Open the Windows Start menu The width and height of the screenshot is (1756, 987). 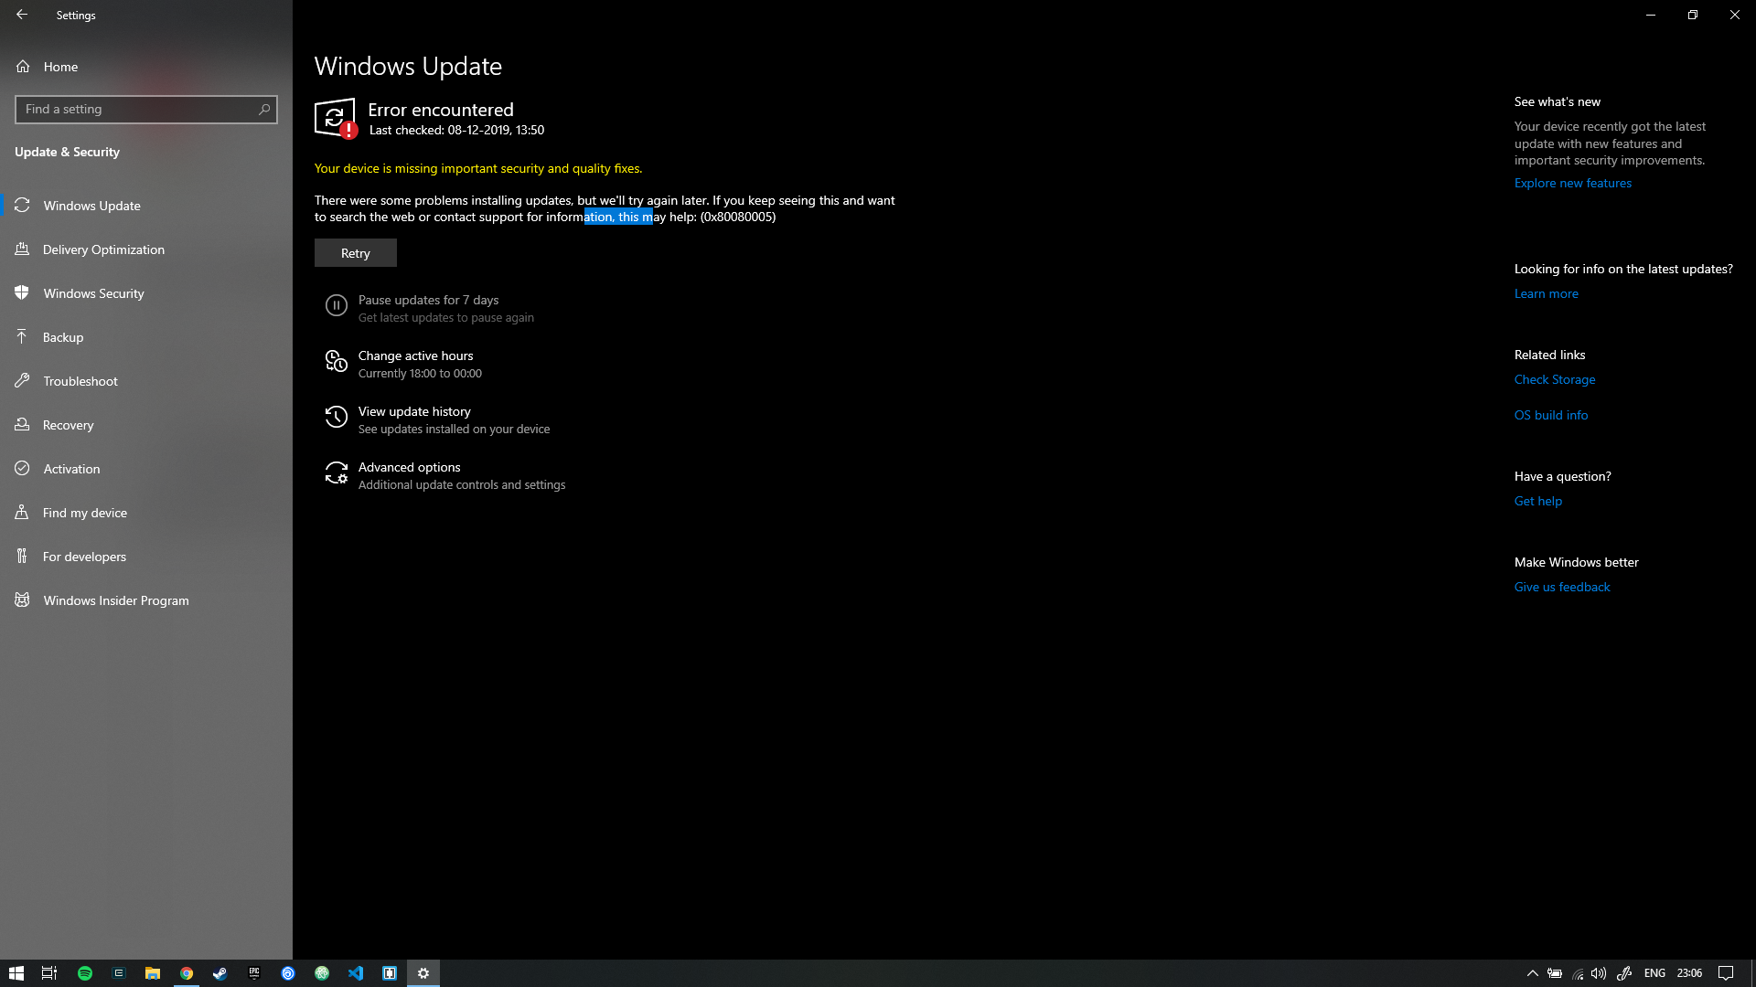(16, 973)
